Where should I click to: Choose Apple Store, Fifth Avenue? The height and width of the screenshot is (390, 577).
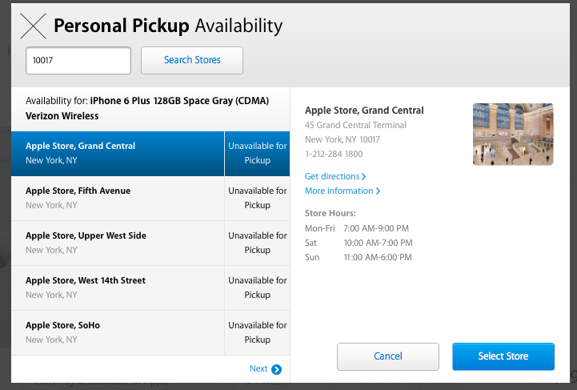pos(118,198)
